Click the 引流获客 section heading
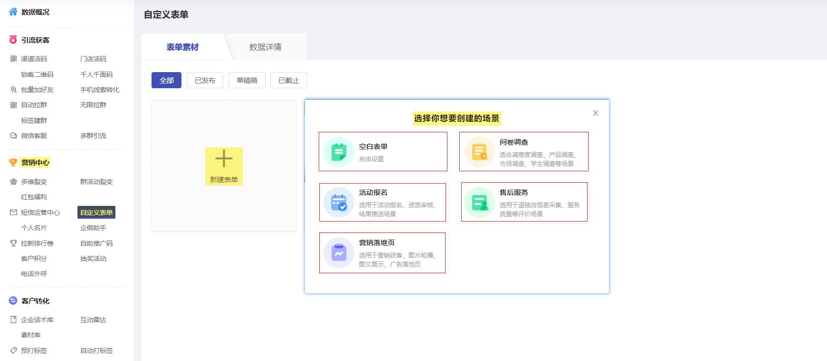The width and height of the screenshot is (827, 361). pyautogui.click(x=35, y=40)
